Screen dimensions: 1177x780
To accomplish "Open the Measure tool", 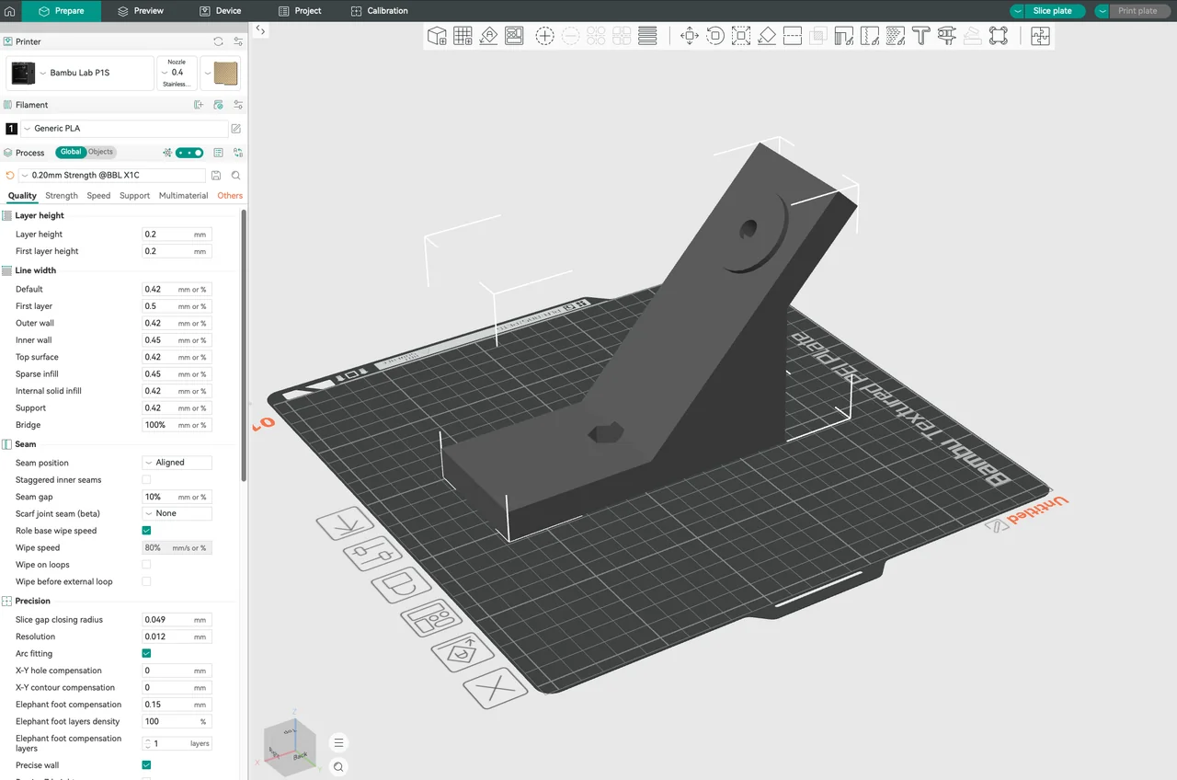I will tap(946, 36).
